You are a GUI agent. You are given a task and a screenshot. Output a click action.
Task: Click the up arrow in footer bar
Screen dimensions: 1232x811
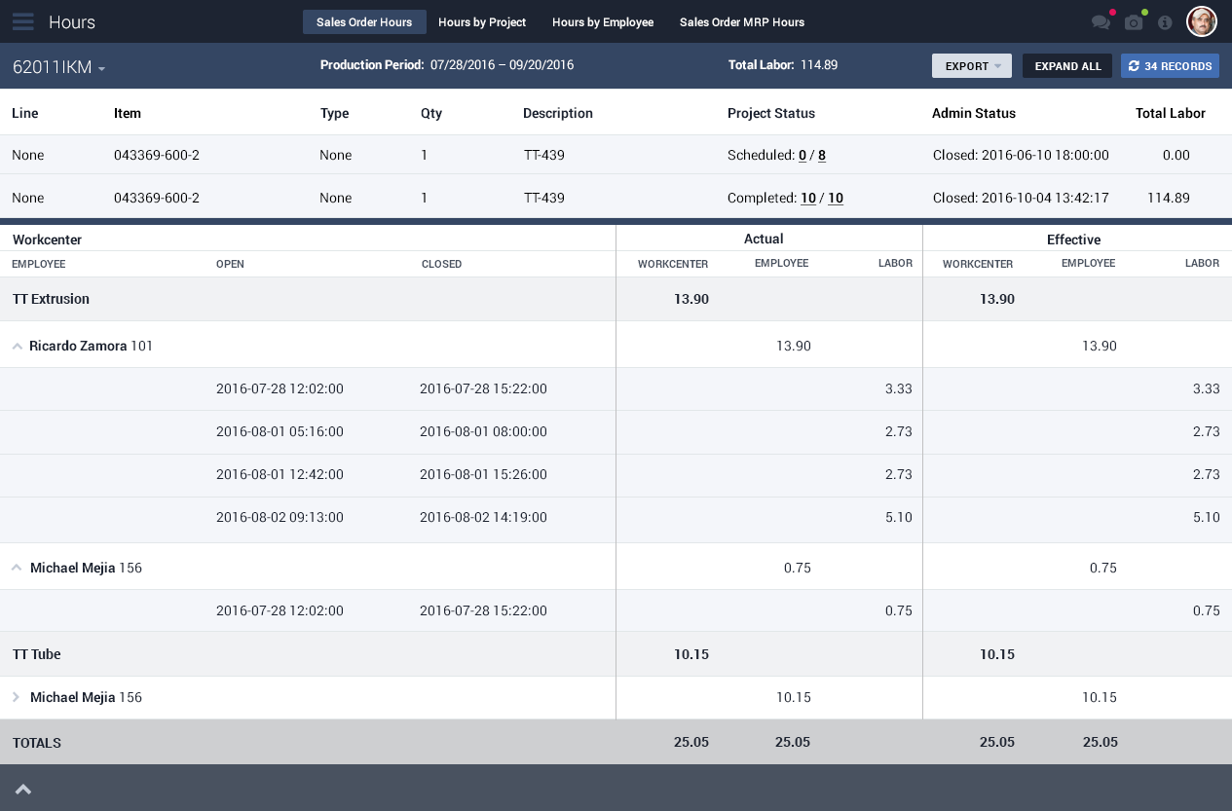(x=23, y=789)
